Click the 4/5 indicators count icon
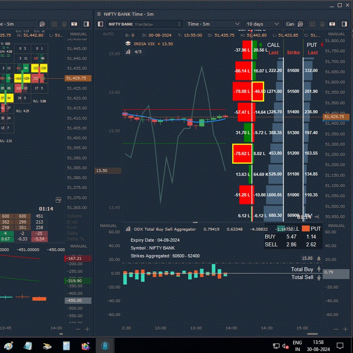 pos(128,52)
